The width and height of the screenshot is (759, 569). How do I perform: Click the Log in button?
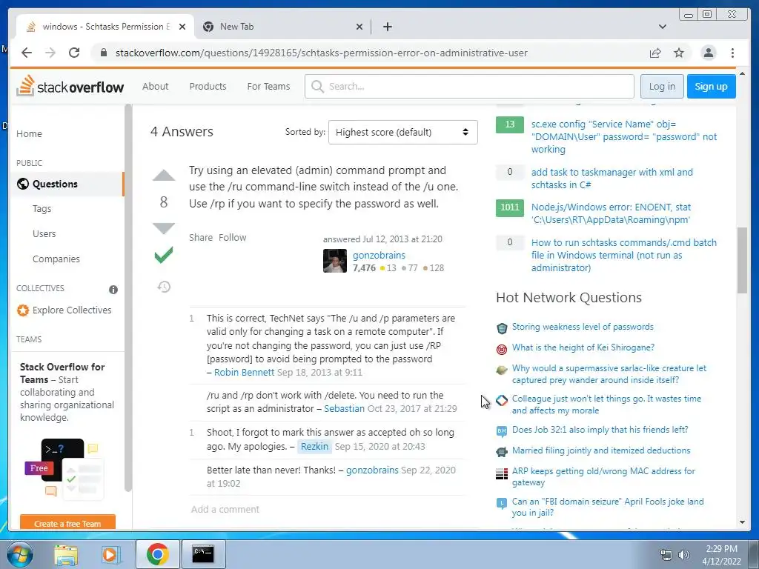point(662,86)
